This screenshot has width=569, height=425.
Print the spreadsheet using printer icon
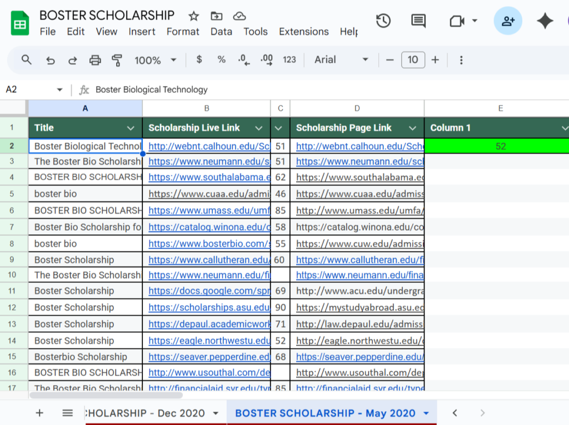pos(95,60)
